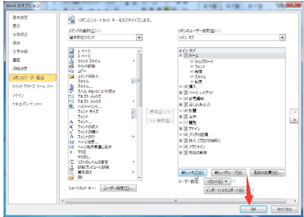
Task: Expand the 挿入 (ブログの投稿) tree node
Action: point(180,141)
